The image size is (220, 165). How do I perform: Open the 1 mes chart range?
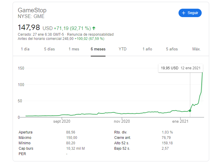(74, 49)
